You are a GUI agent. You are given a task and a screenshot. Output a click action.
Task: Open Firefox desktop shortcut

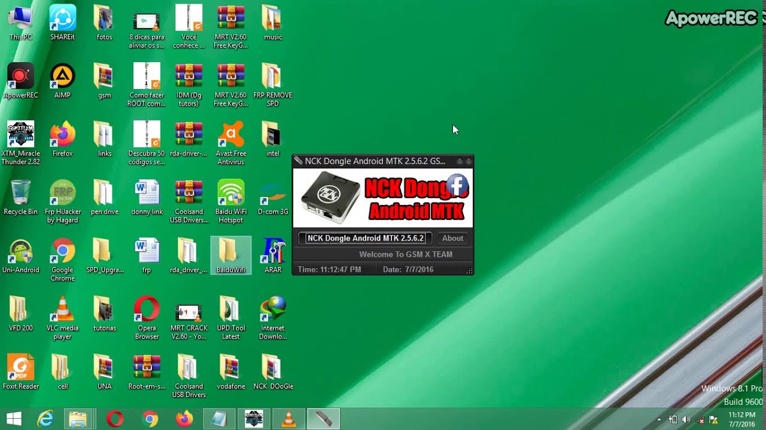(62, 139)
